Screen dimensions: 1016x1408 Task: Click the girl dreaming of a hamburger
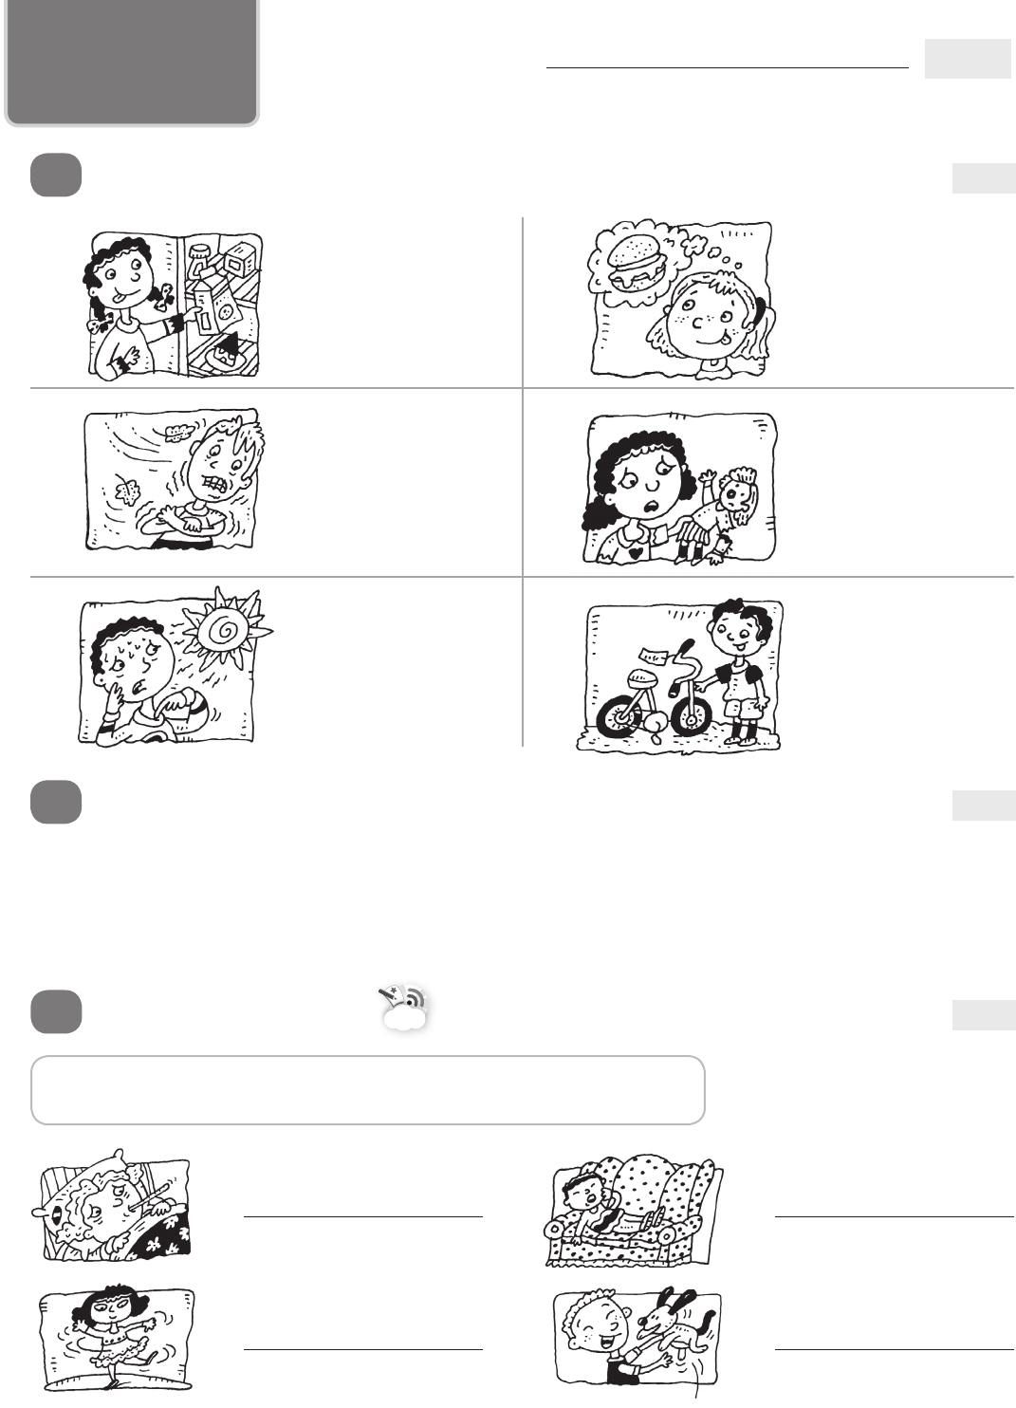(681, 298)
